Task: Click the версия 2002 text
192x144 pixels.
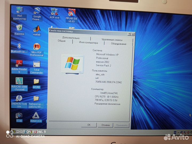Action: point(102,62)
